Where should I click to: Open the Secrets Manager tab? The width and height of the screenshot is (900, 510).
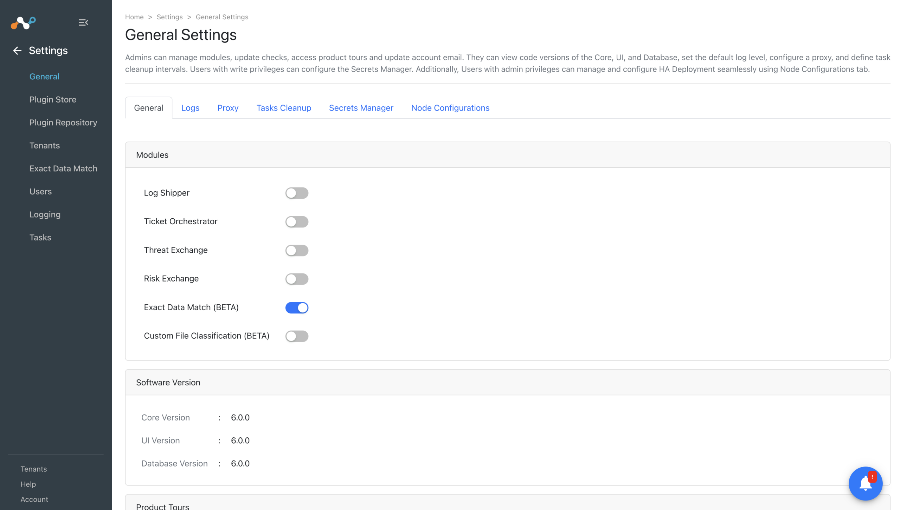click(361, 108)
